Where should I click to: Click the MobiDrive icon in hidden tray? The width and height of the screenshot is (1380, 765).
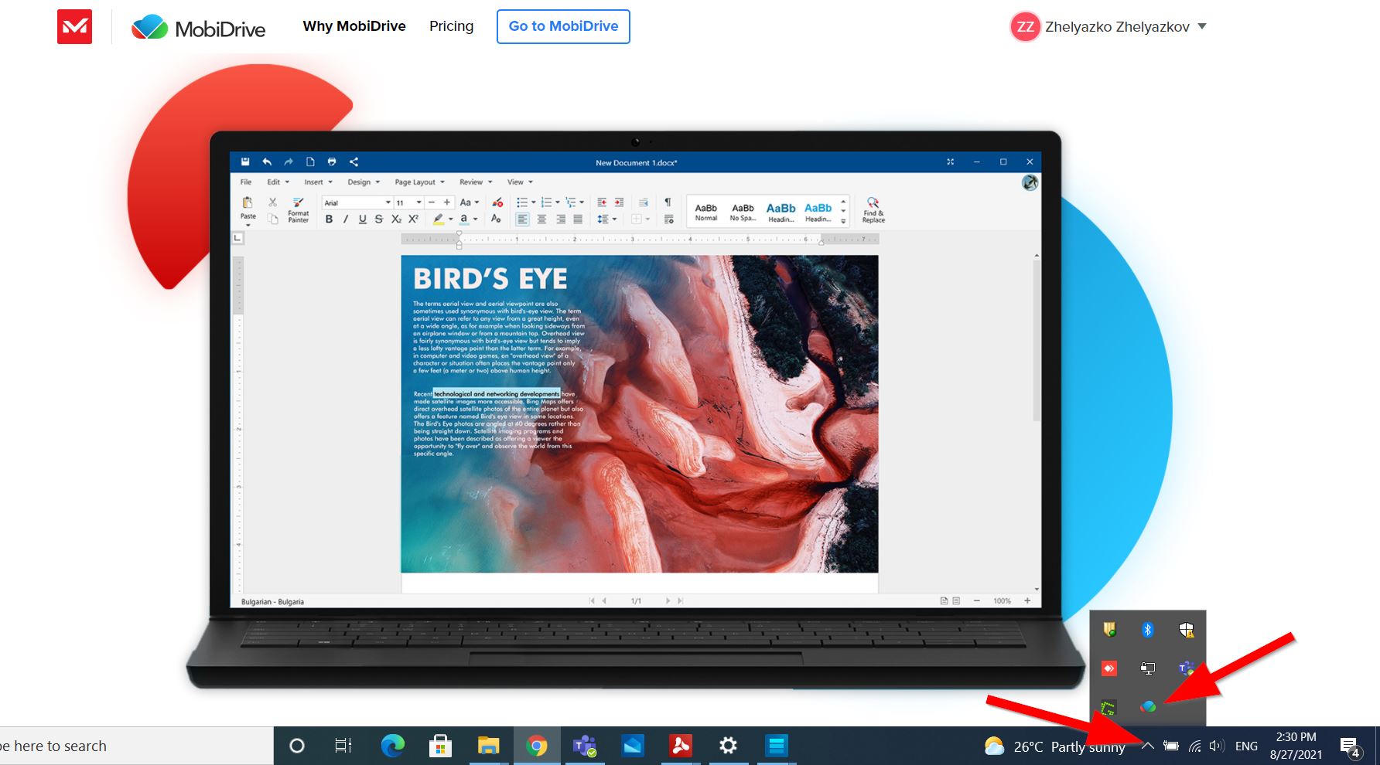pyautogui.click(x=1148, y=706)
